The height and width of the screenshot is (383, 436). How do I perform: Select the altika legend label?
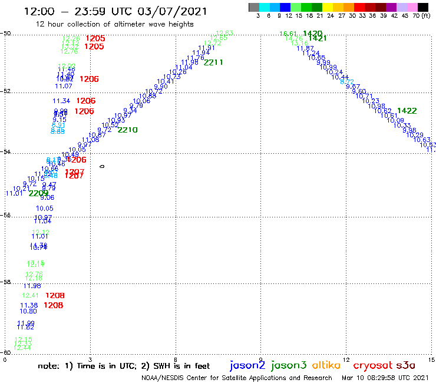pyautogui.click(x=326, y=365)
